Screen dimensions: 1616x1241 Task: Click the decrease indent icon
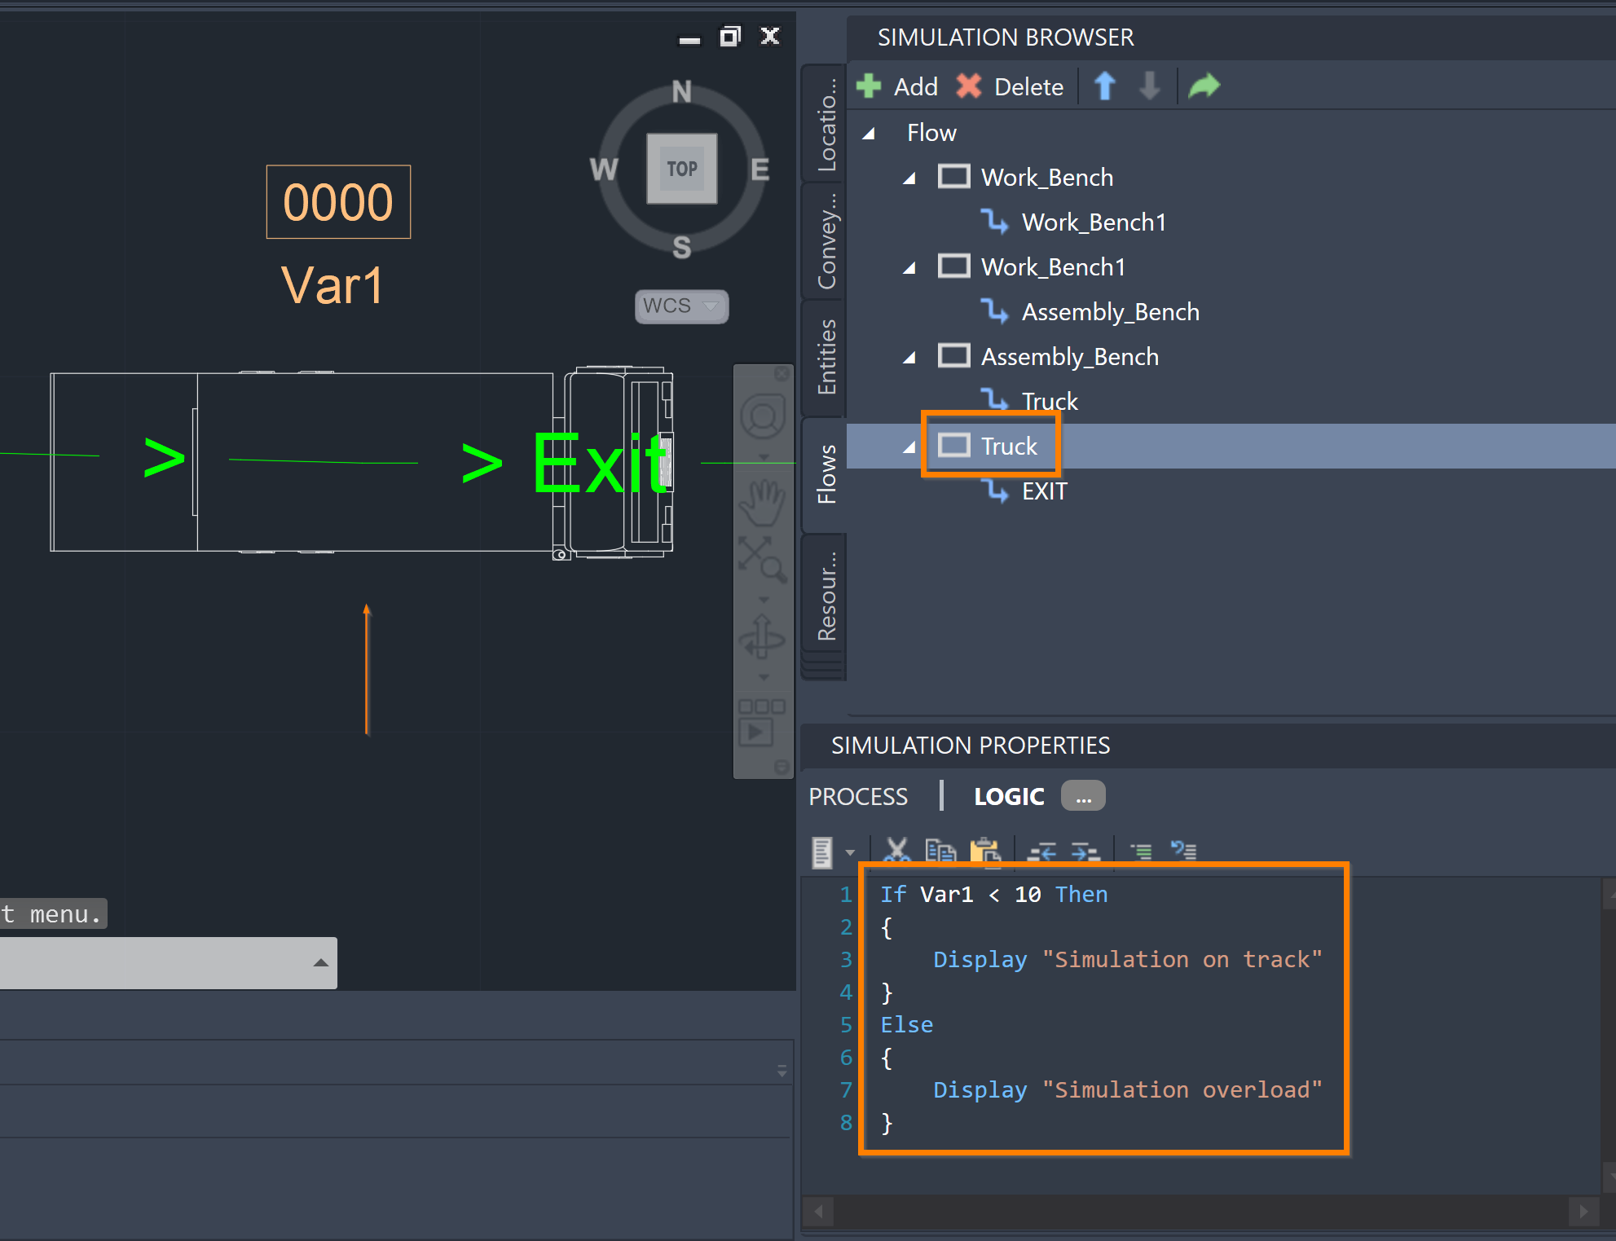click(1041, 852)
